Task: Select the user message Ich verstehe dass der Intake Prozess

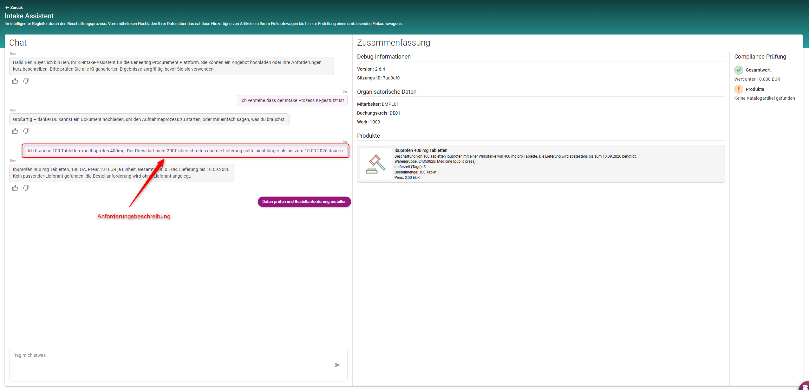Action: coord(292,100)
